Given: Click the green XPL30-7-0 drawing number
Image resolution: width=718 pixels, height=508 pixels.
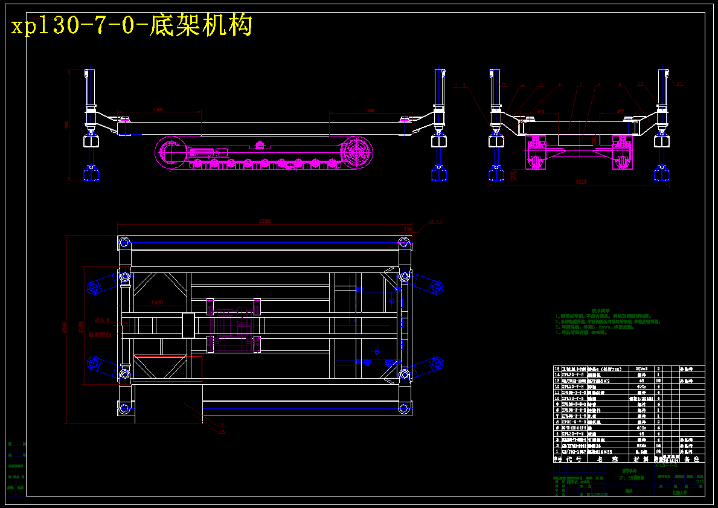Looking at the screenshot, I should coord(666,465).
